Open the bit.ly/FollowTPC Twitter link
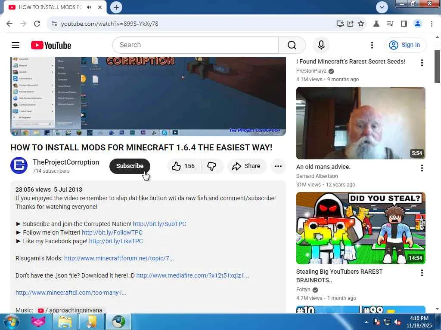The image size is (441, 330). [112, 232]
